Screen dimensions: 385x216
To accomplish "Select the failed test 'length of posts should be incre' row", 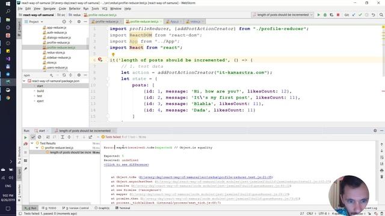I will (64, 152).
